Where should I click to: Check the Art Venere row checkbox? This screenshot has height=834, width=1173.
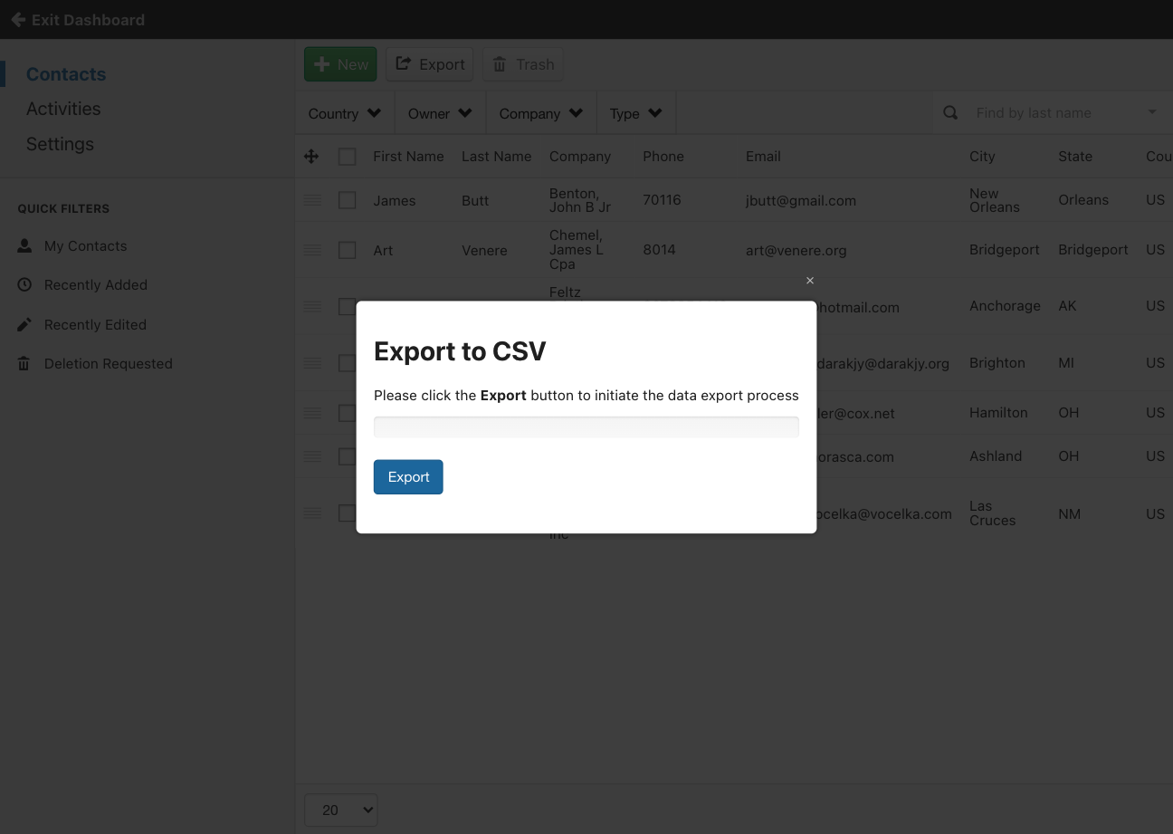coord(347,250)
